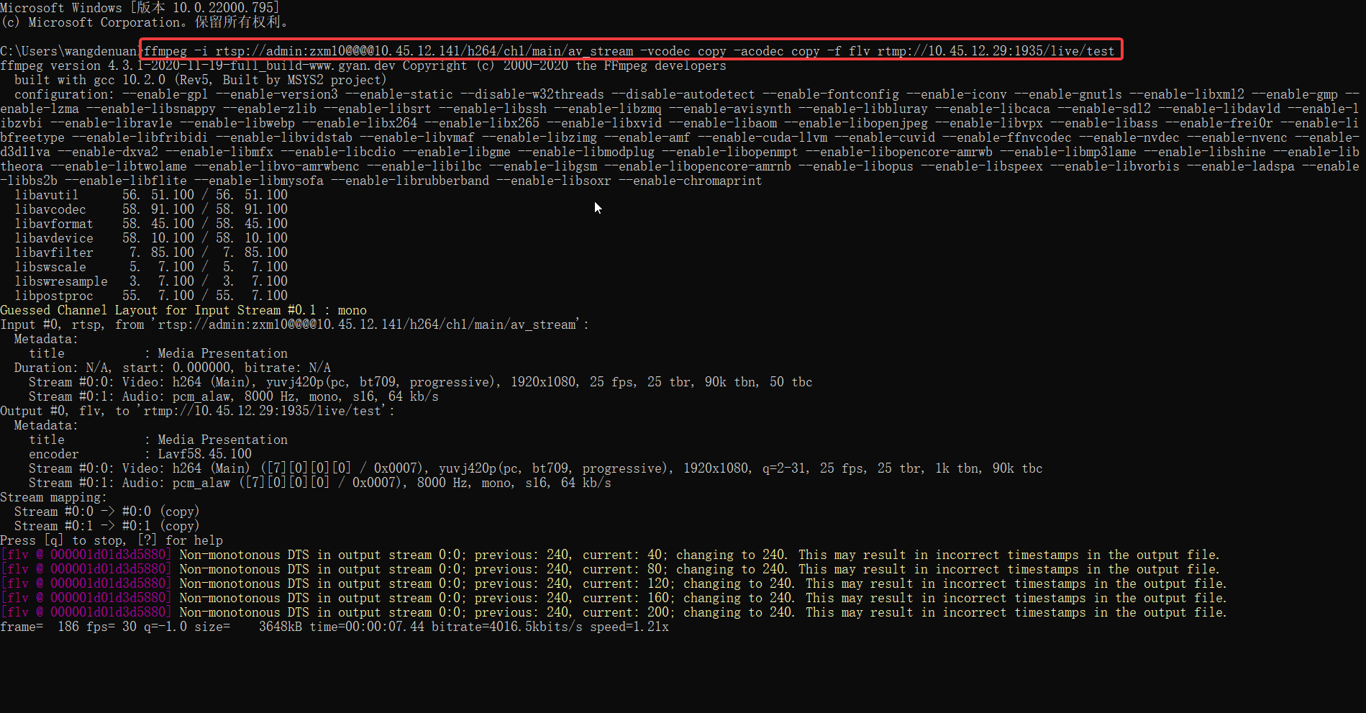
Task: Click the typed ffmpeg rtsp command line
Action: tap(629, 51)
